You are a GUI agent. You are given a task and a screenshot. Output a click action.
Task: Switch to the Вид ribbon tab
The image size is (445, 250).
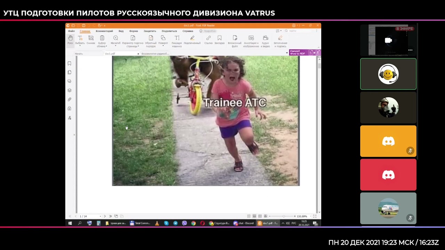coord(121,31)
